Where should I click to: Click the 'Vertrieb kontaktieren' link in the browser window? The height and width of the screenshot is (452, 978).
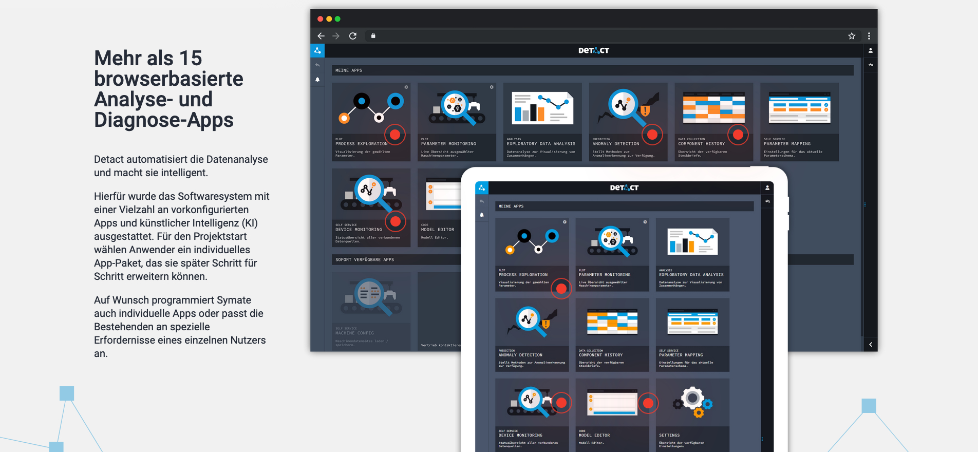pyautogui.click(x=441, y=345)
